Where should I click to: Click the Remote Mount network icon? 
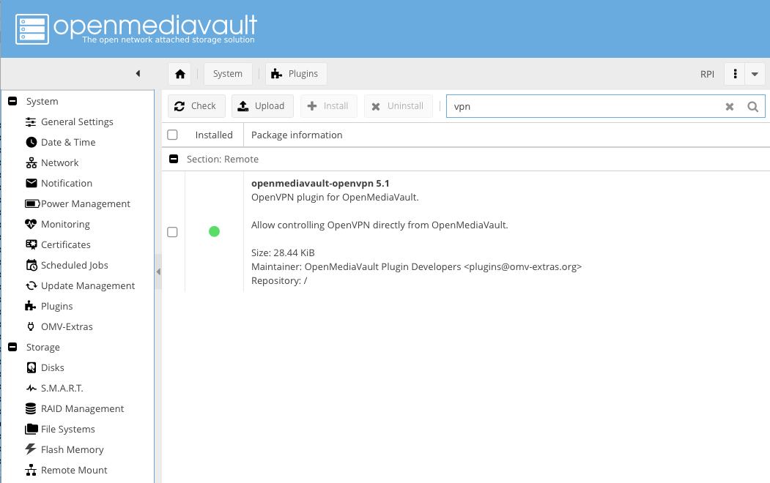point(31,471)
